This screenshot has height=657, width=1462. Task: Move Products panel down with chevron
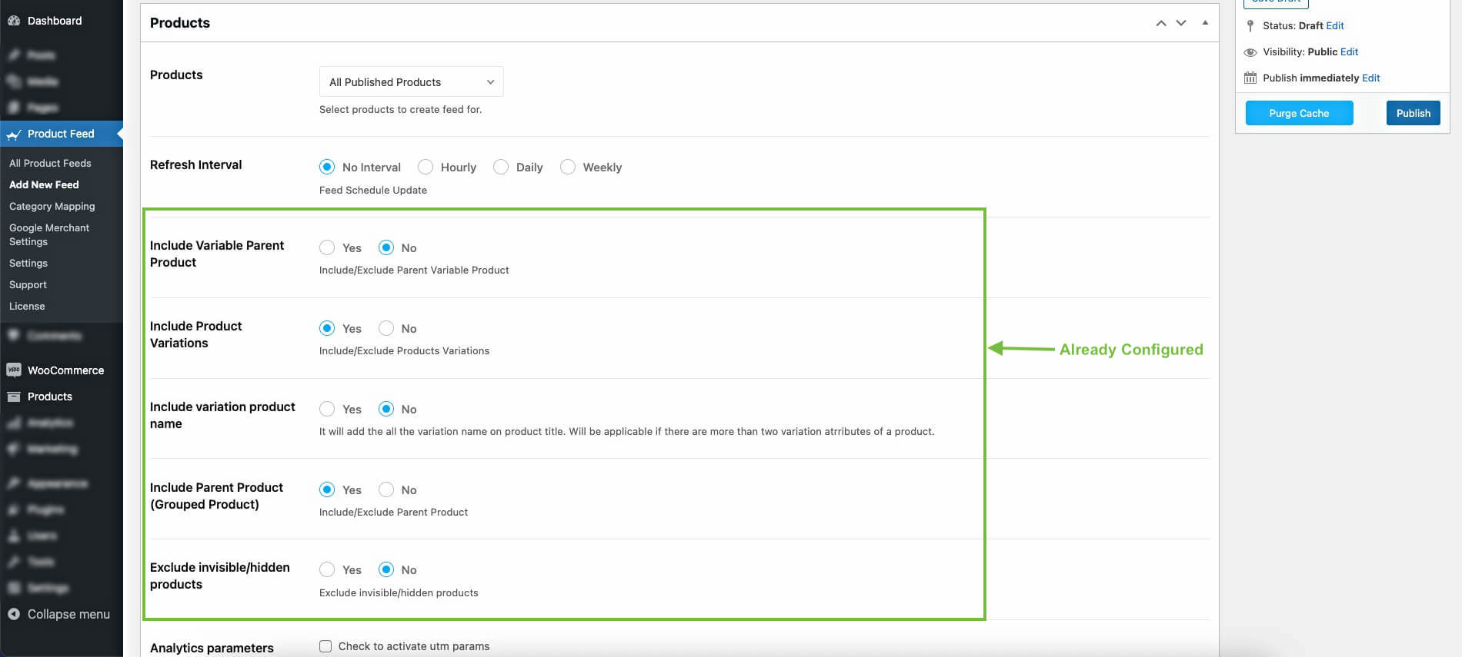pyautogui.click(x=1181, y=23)
